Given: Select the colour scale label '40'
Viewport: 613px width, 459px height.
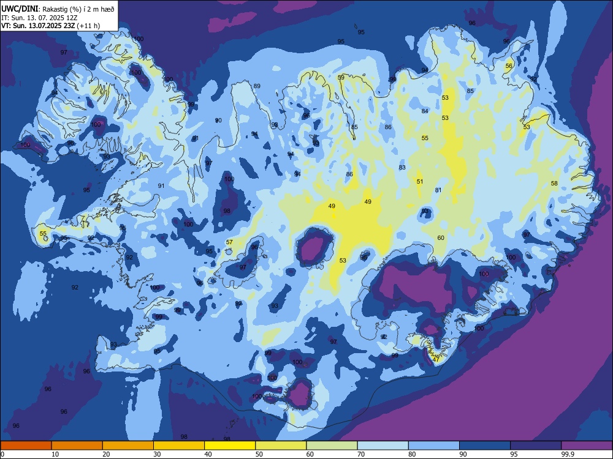Looking at the screenshot, I should pyautogui.click(x=208, y=454).
